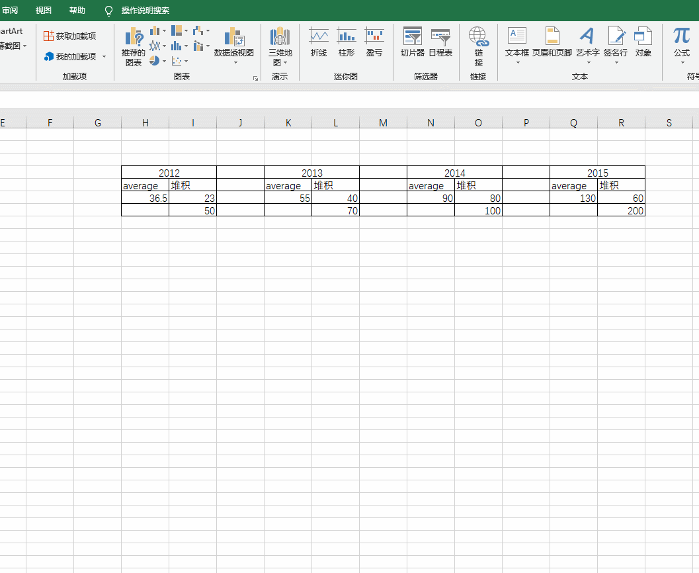Open the 图表 group dialog launcher
This screenshot has height=573, width=699.
coord(256,79)
